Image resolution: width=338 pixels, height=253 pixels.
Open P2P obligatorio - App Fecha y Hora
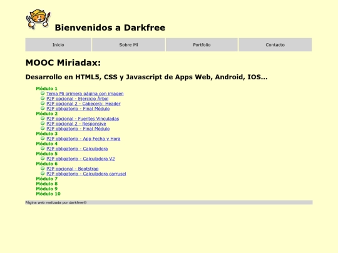tap(83, 139)
